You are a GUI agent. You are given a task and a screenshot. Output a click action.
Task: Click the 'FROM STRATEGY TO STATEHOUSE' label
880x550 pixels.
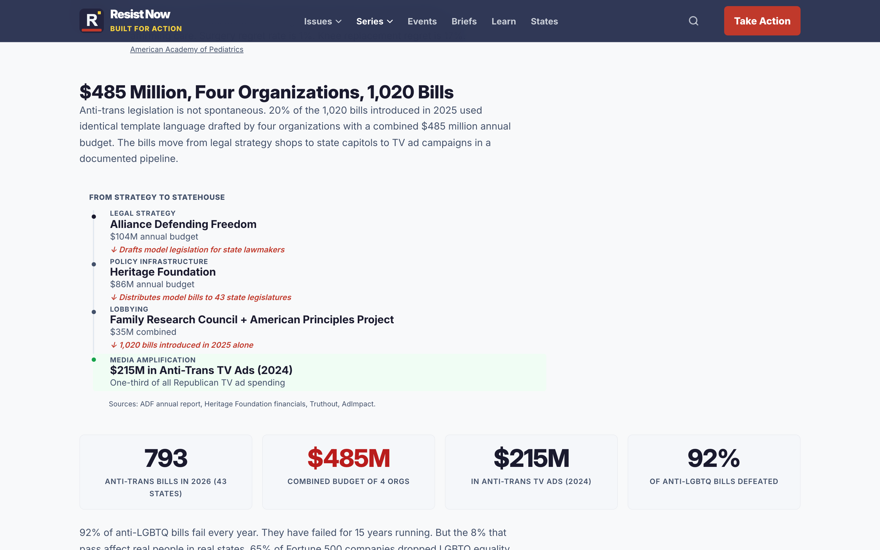click(157, 197)
